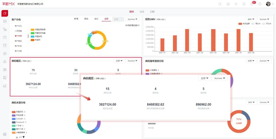Click the 本月新增总数11 text
Image resolution: width=276 pixels, height=139 pixels.
point(132,26)
